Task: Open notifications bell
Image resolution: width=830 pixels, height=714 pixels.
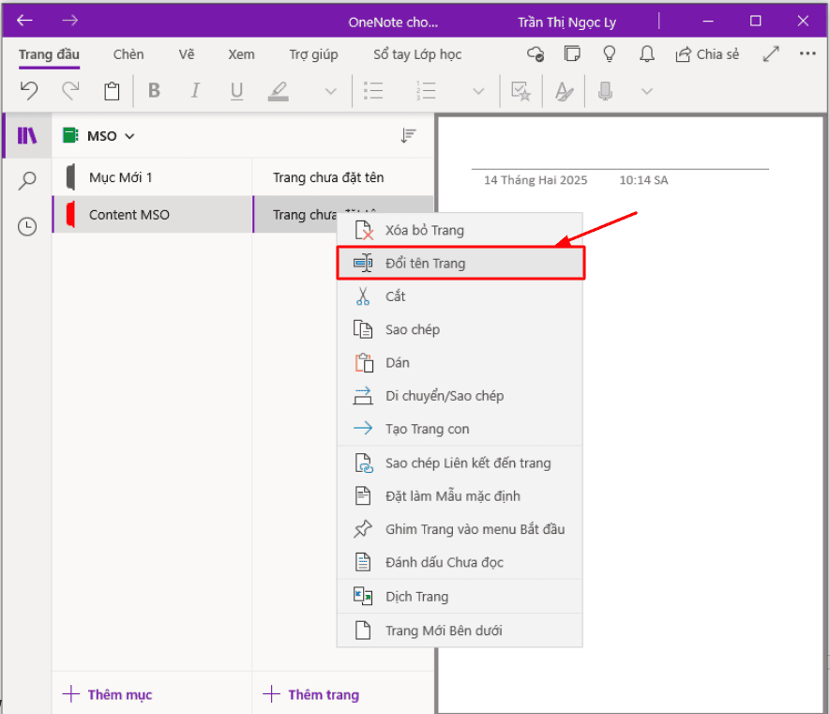Action: tap(647, 53)
